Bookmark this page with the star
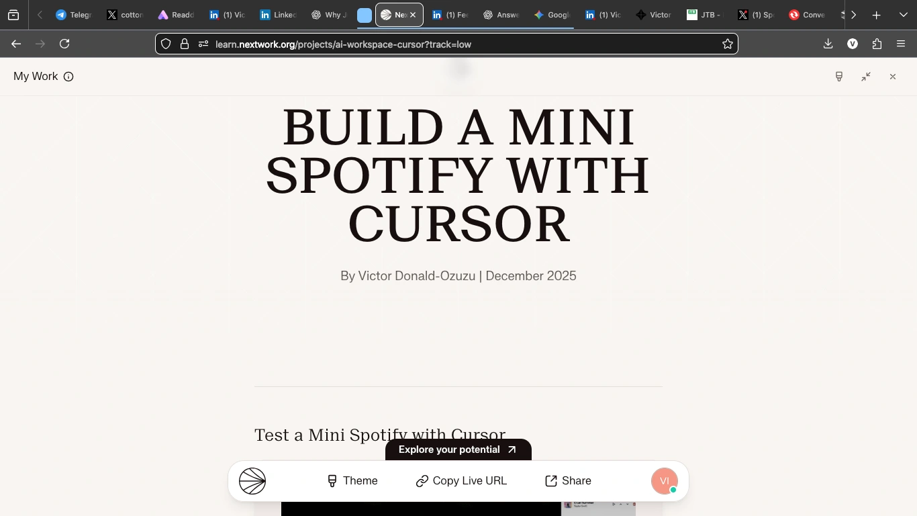The image size is (917, 516). coord(728,44)
